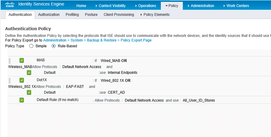271x137 pixels.
Task: Expand the Context Visibility menu
Action: [110, 6]
